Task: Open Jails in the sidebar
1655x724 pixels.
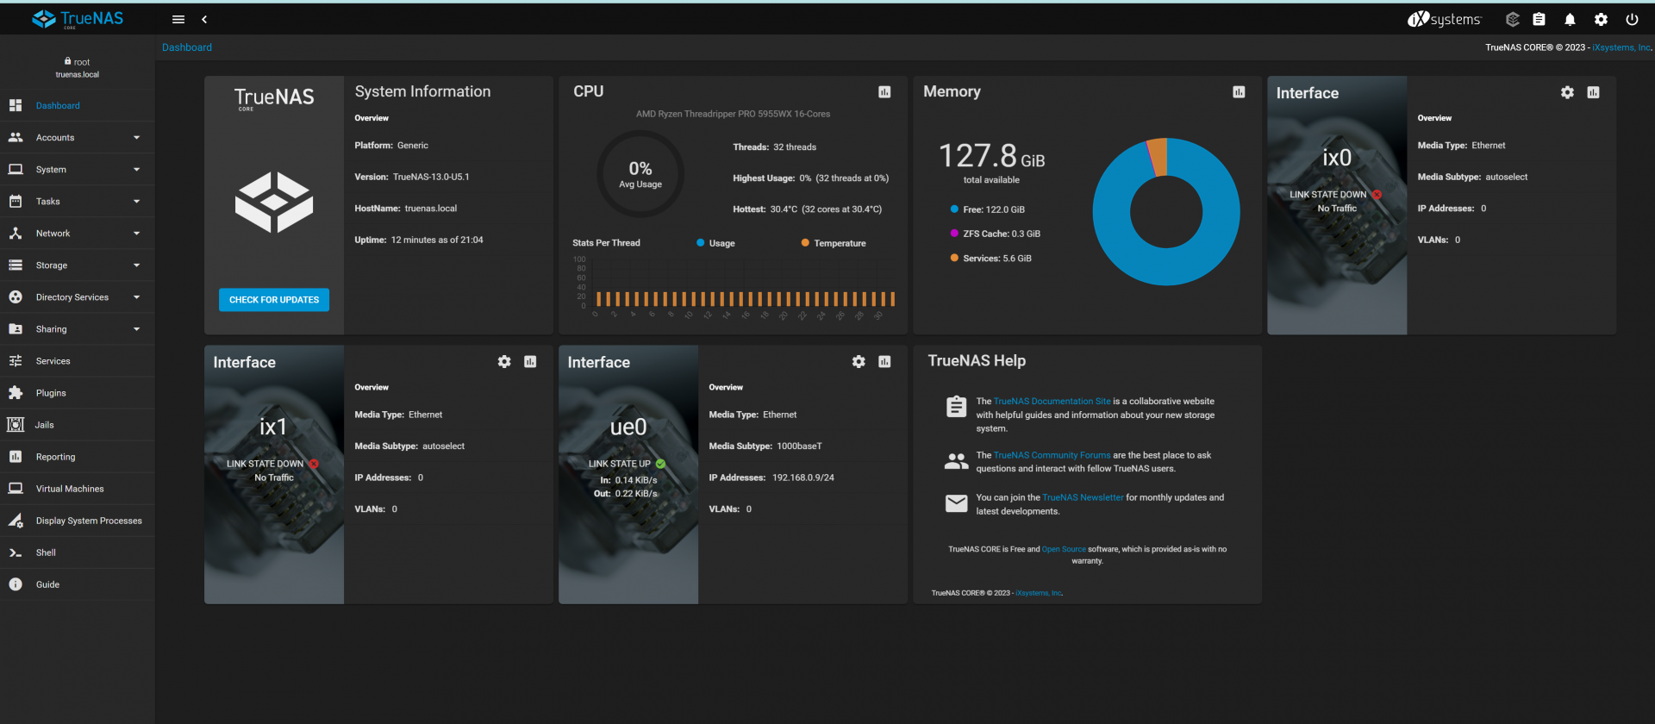Action: [78, 425]
